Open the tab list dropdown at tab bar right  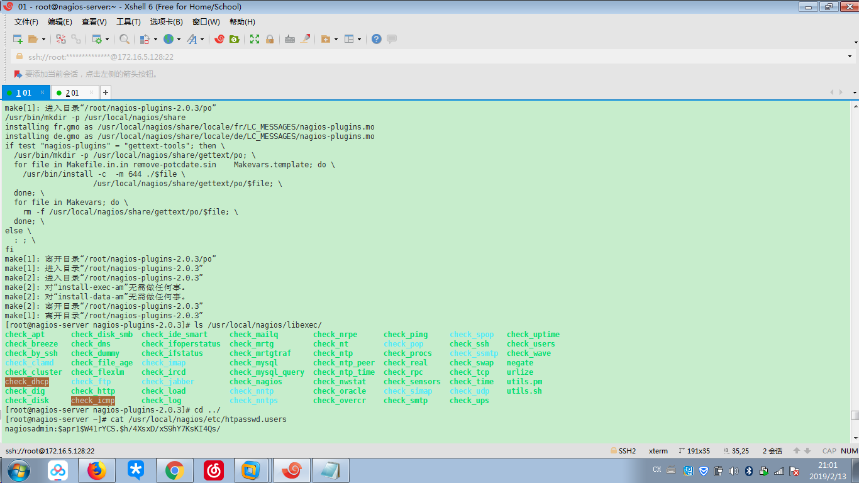coord(855,92)
